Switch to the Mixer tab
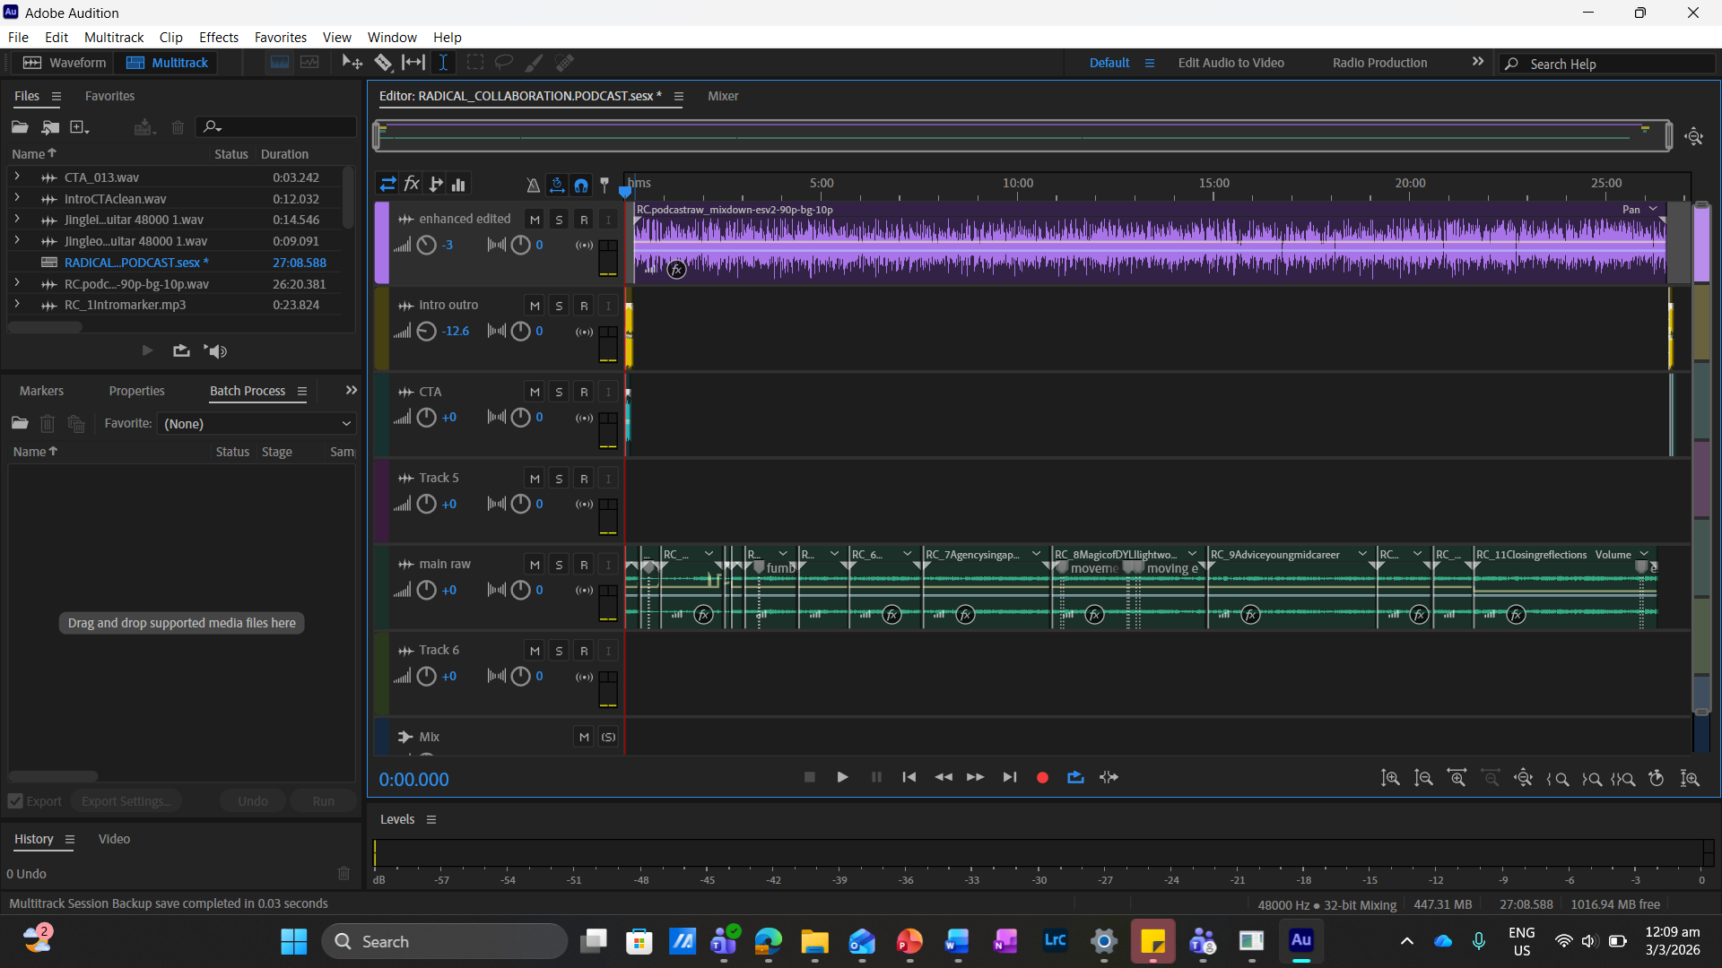 722,96
